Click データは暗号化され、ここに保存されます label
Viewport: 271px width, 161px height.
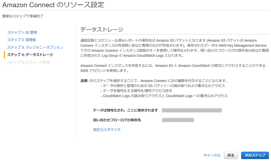125,110
